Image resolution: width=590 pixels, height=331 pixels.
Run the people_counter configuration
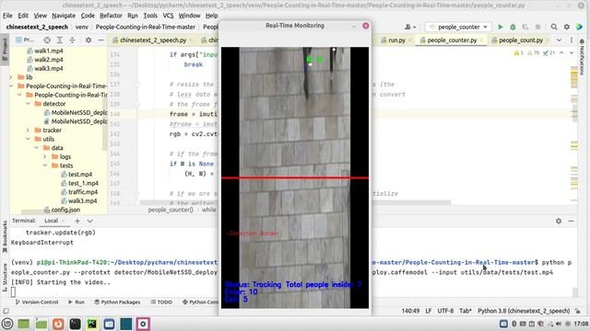(x=500, y=27)
